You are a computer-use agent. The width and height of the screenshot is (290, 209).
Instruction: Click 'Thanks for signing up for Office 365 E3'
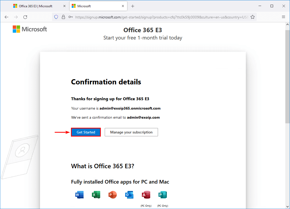pos(110,99)
